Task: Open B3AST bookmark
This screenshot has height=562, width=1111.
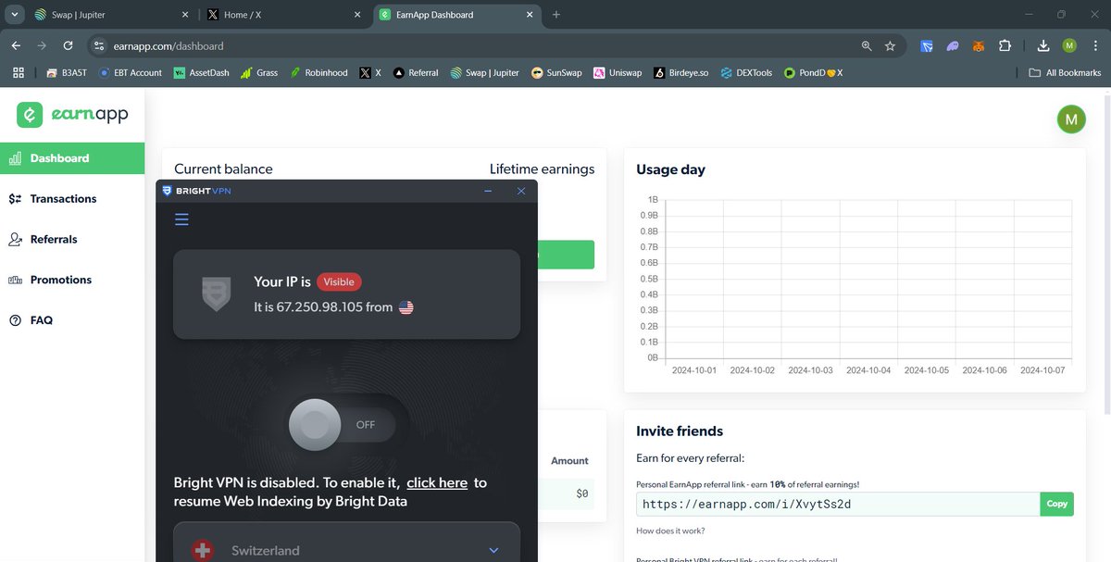Action: point(66,72)
